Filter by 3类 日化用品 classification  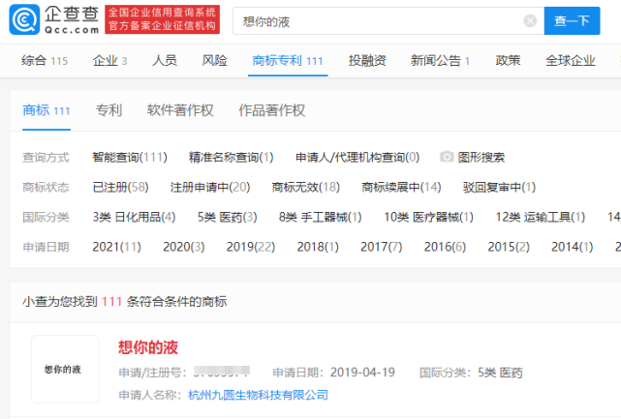pyautogui.click(x=134, y=217)
